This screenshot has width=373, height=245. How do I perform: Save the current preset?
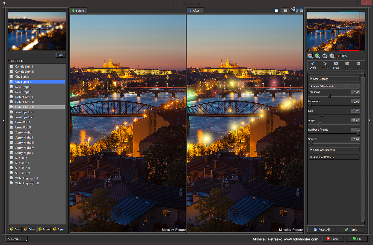(15, 229)
